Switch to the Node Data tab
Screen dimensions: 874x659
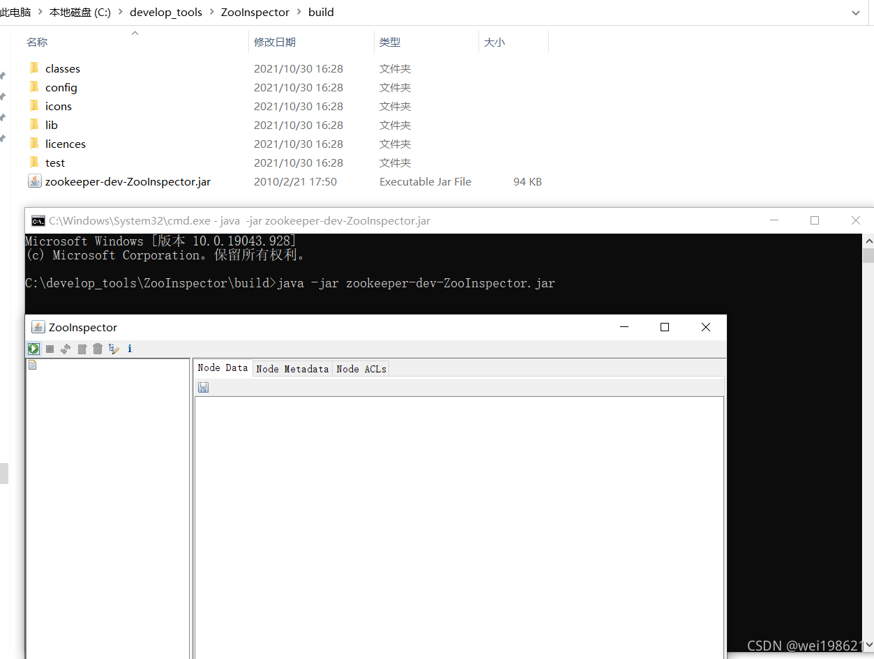[x=223, y=368]
